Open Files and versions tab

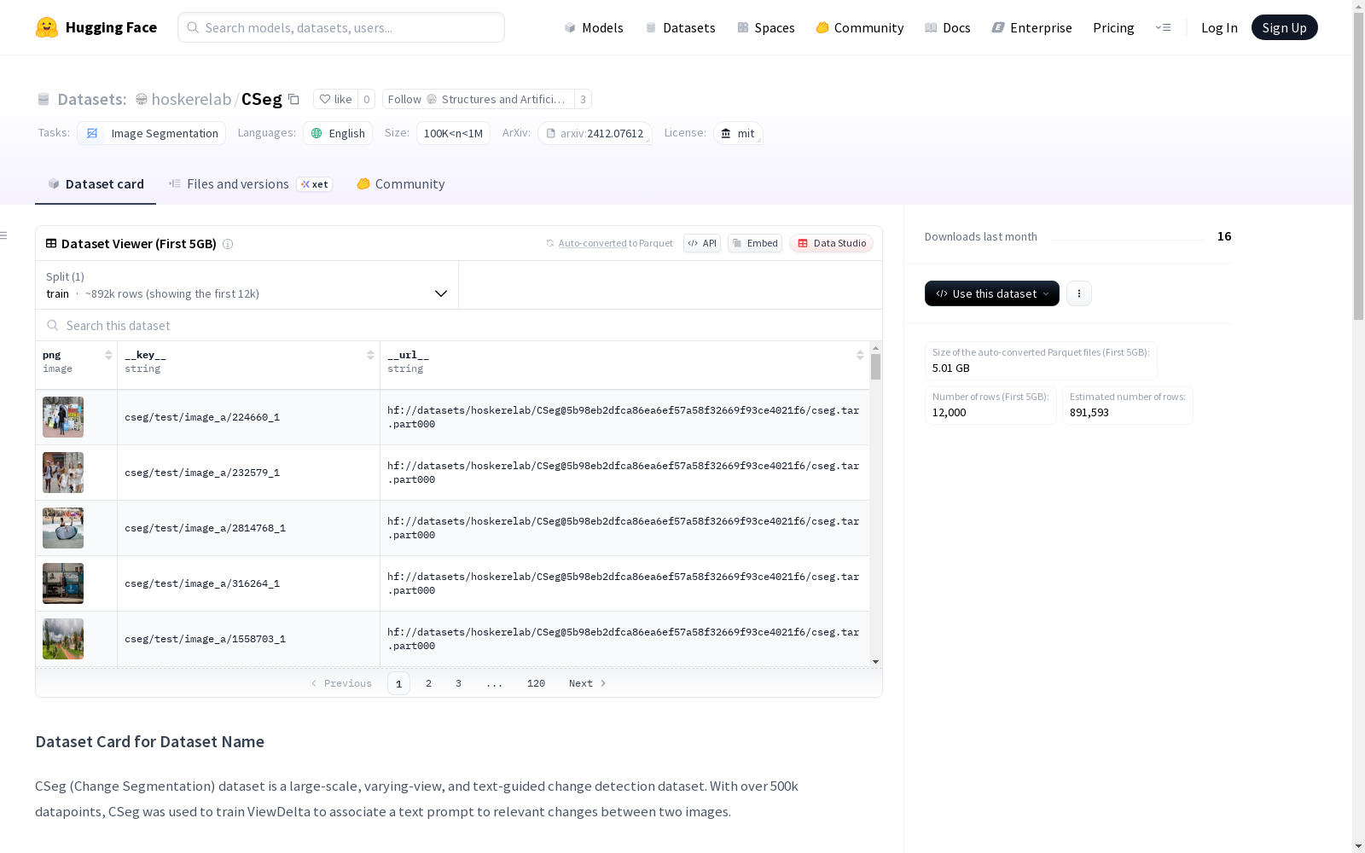click(x=250, y=184)
